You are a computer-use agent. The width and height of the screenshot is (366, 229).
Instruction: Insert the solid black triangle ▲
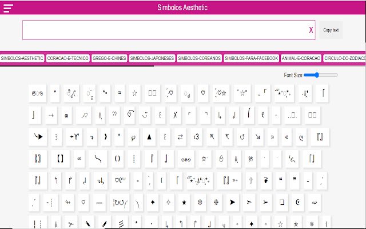coord(149,137)
